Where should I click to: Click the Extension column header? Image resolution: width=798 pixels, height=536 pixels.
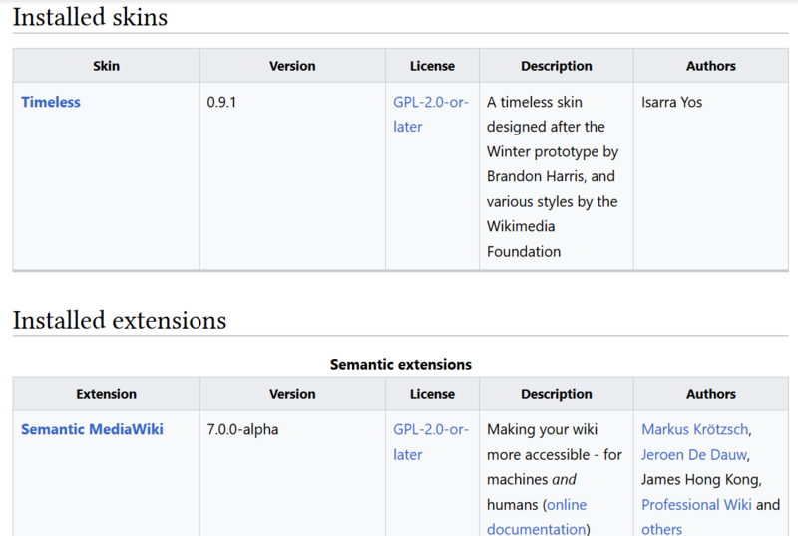coord(107,394)
